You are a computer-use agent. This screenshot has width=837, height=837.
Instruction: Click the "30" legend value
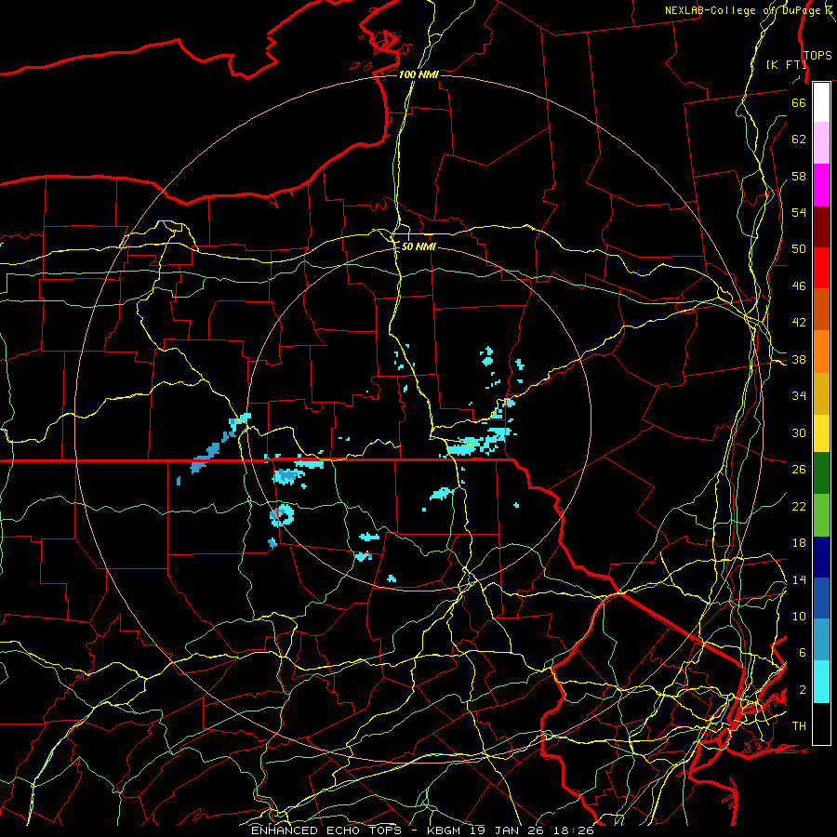[x=799, y=432]
